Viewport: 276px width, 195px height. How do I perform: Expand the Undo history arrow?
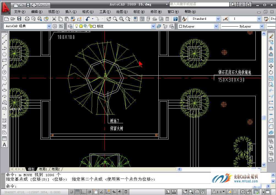pos(92,19)
